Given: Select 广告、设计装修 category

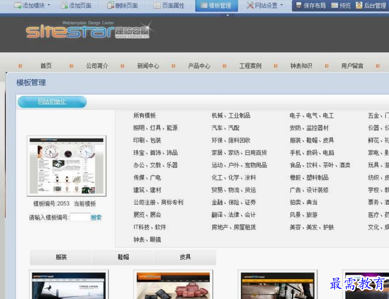Looking at the screenshot, I should coord(309,190).
